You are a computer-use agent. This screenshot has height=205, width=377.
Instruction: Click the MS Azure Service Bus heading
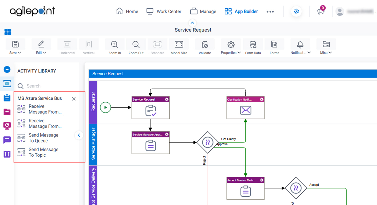coord(40,98)
